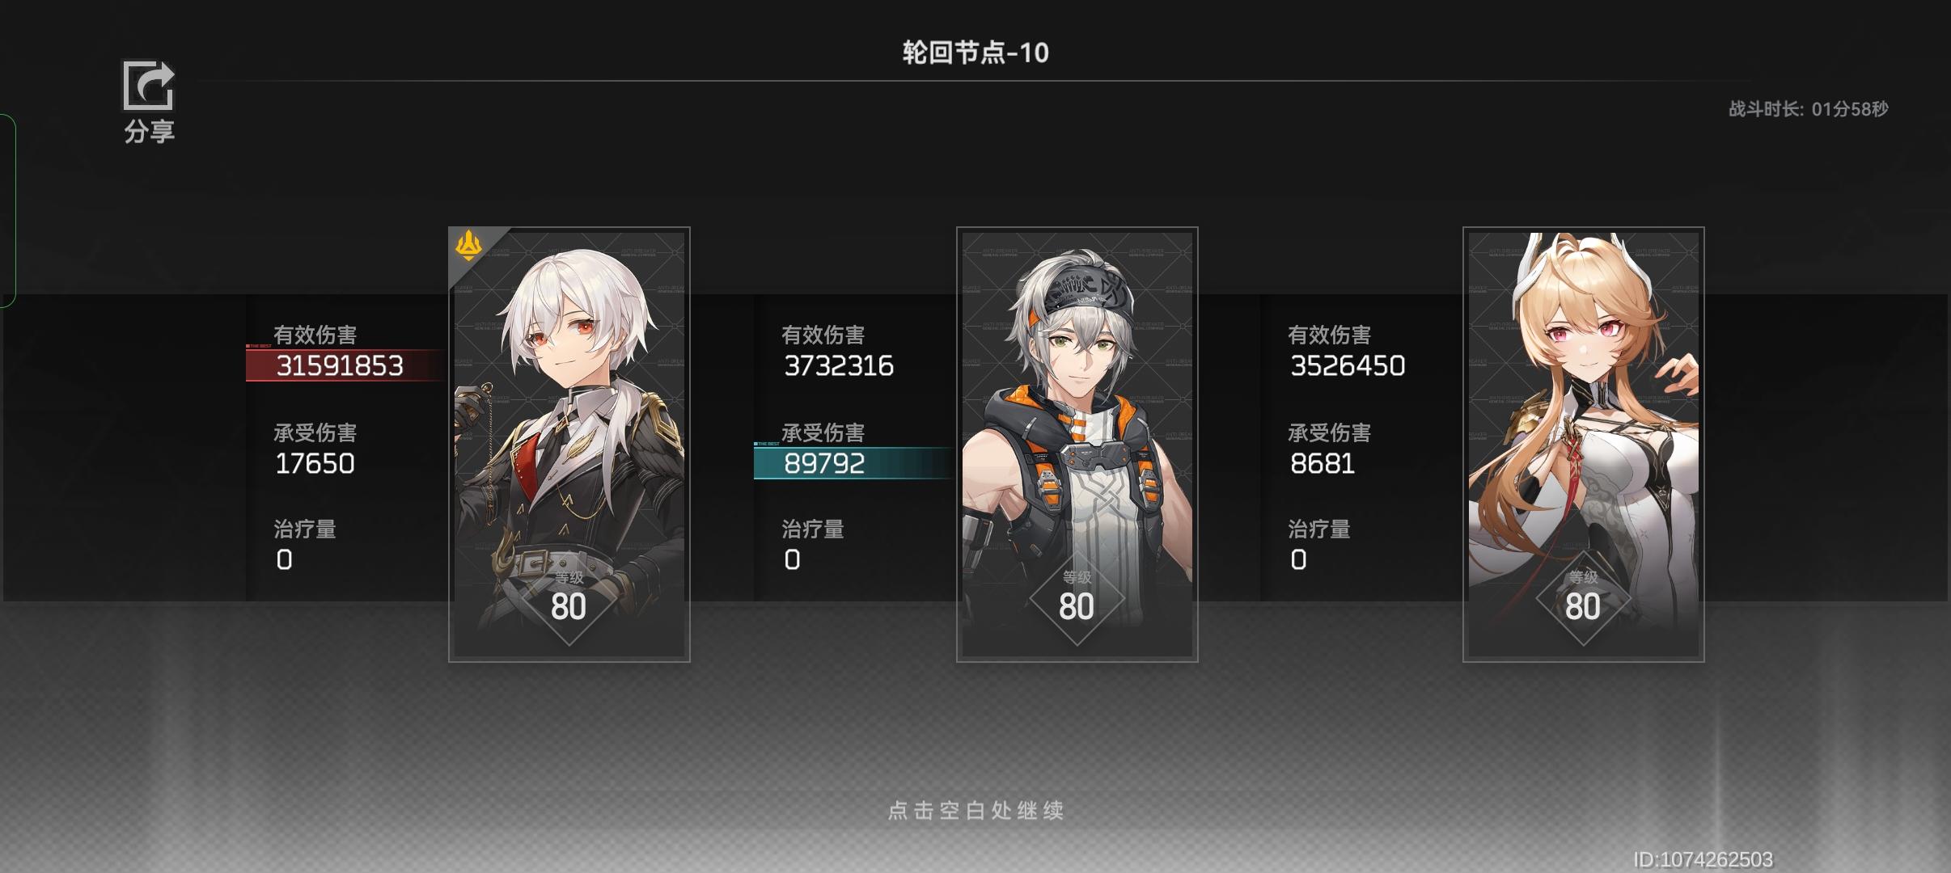Click effective damage value 3732316
This screenshot has width=1951, height=873.
[839, 366]
